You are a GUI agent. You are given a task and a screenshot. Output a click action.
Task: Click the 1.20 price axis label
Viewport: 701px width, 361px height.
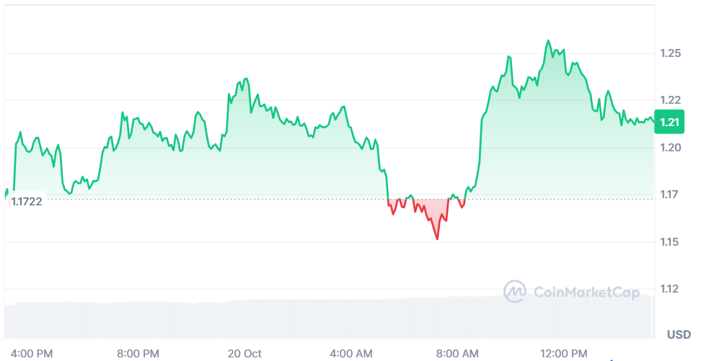click(670, 148)
